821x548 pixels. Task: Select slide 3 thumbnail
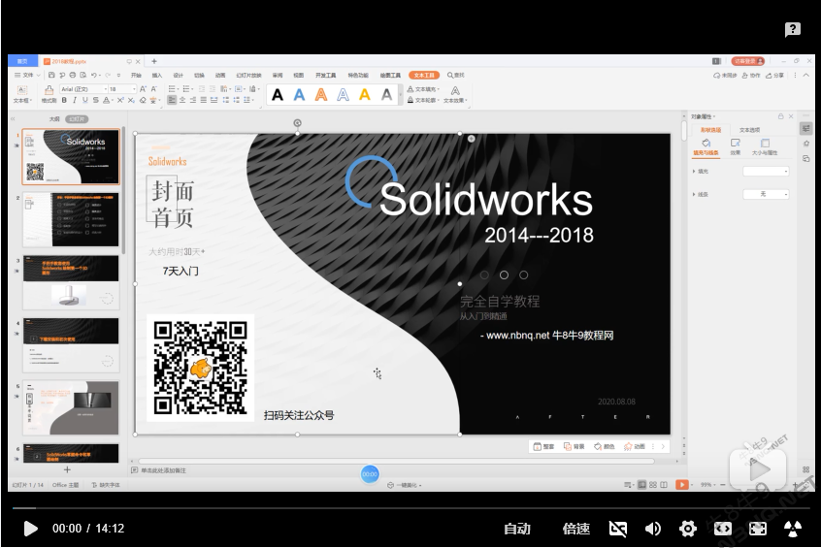(71, 282)
